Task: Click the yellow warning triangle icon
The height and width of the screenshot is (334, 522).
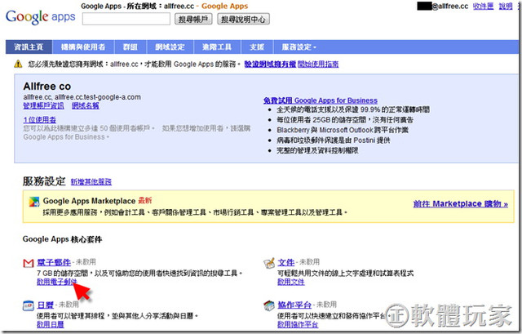Action: pyautogui.click(x=18, y=64)
